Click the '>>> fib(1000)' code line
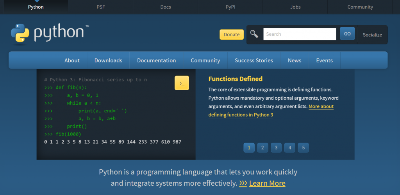The height and width of the screenshot is (195, 400). point(62,134)
